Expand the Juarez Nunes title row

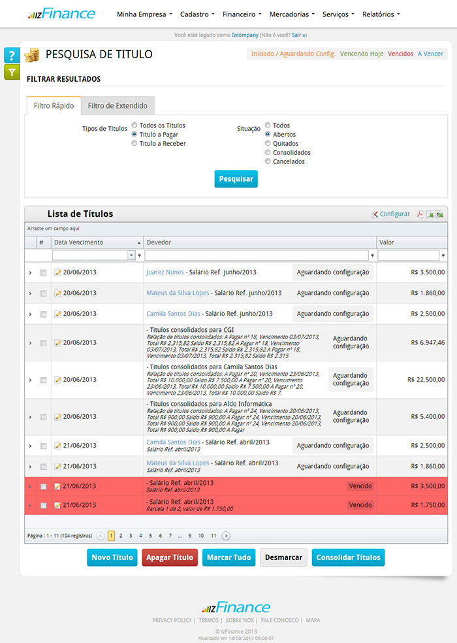(x=30, y=272)
